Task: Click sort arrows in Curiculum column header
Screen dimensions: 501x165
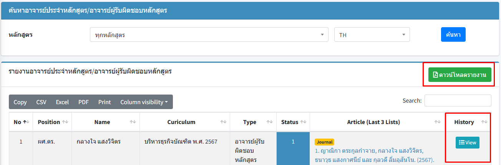Action: pos(223,122)
